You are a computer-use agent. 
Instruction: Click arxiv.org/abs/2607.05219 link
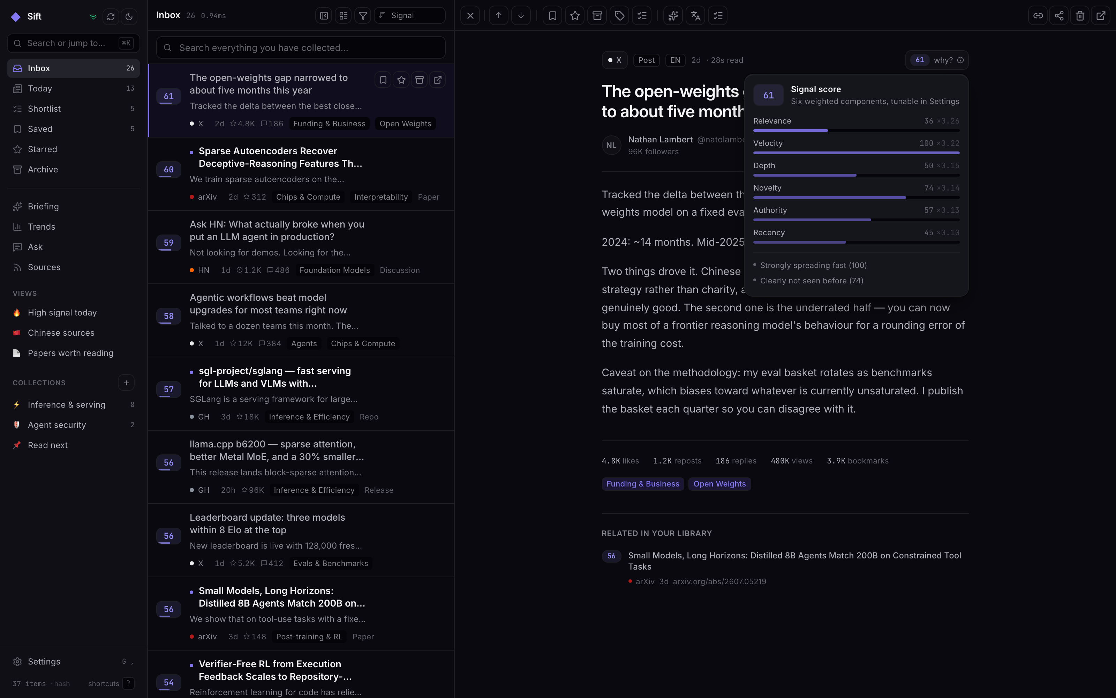click(719, 582)
